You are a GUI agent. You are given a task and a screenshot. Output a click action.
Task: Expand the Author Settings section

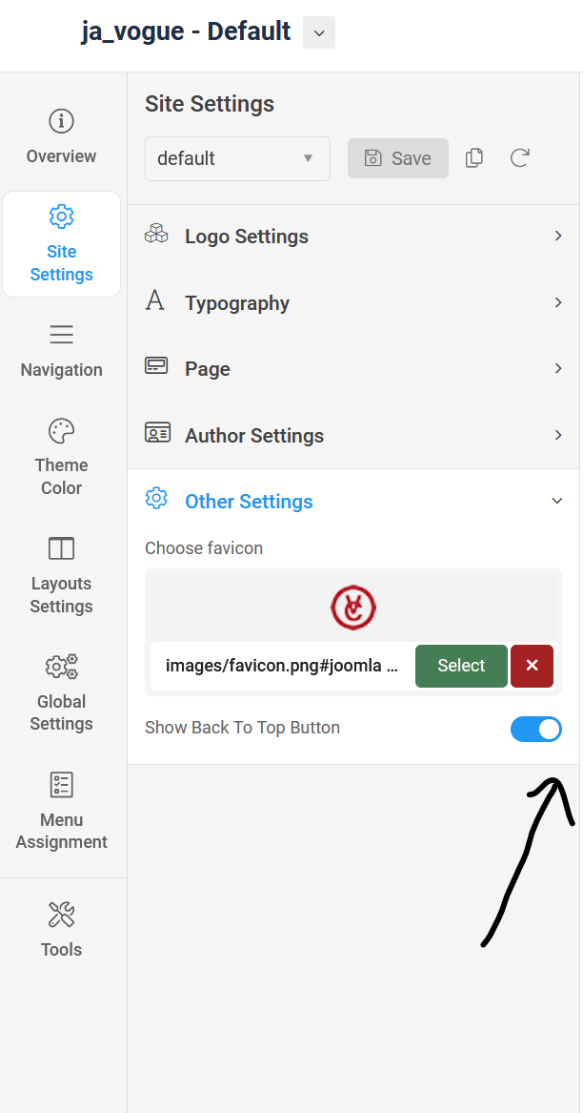[x=353, y=435]
